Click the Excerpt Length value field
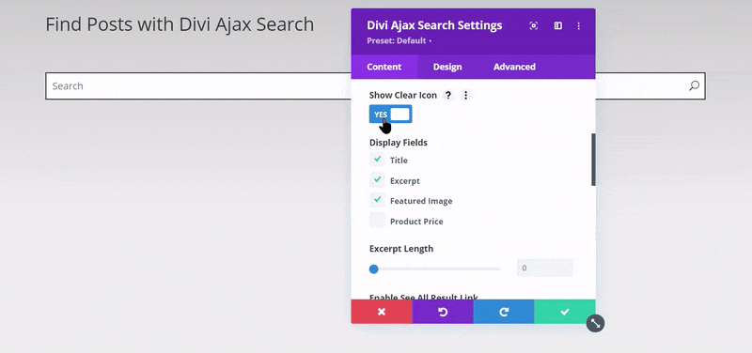 pos(545,269)
